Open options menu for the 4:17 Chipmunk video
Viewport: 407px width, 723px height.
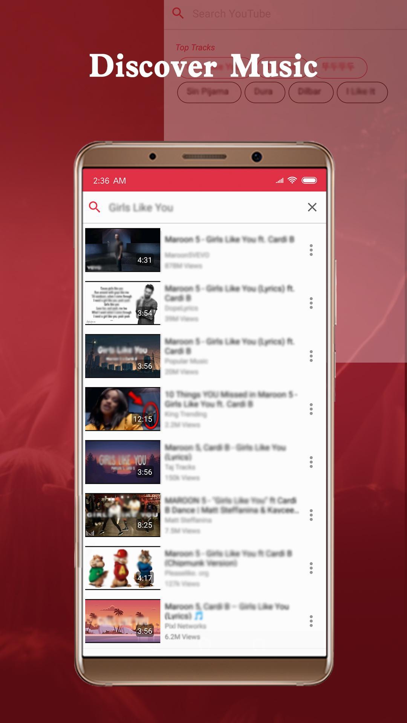311,568
